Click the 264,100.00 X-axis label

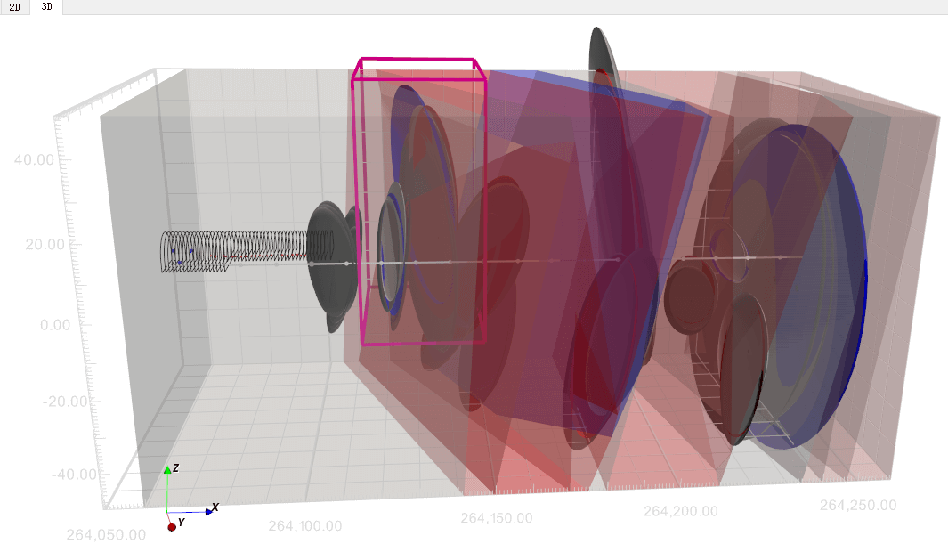coord(304,525)
